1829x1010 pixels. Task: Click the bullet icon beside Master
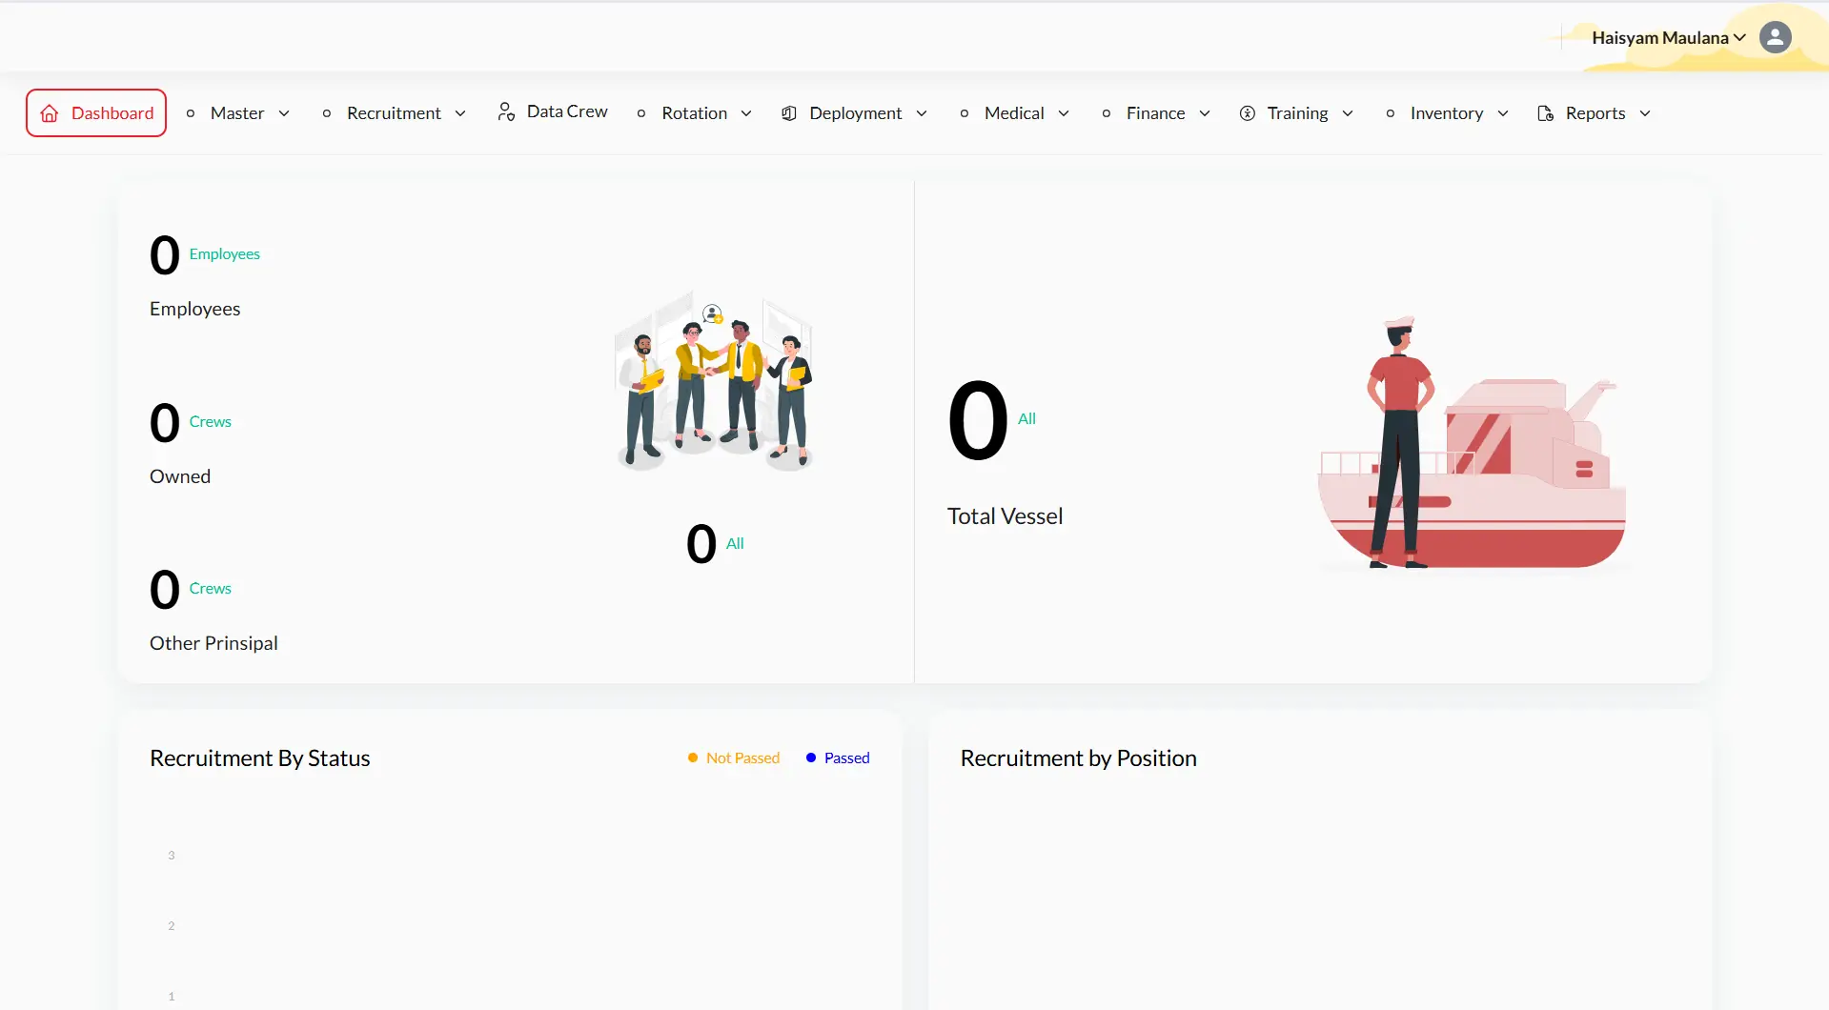[191, 113]
